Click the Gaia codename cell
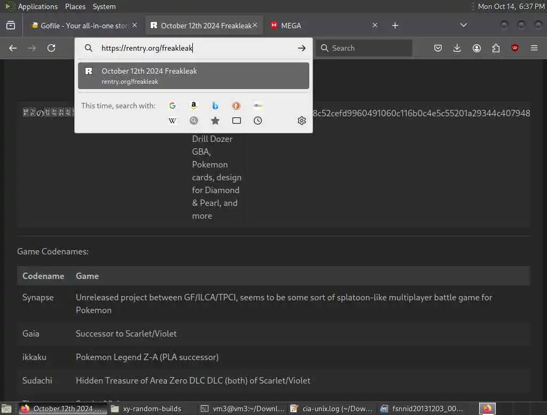This screenshot has width=547, height=415. (x=30, y=333)
